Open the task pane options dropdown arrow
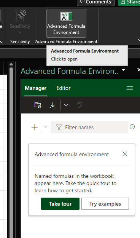Viewport: 140px width, 238px height. pos(124,70)
